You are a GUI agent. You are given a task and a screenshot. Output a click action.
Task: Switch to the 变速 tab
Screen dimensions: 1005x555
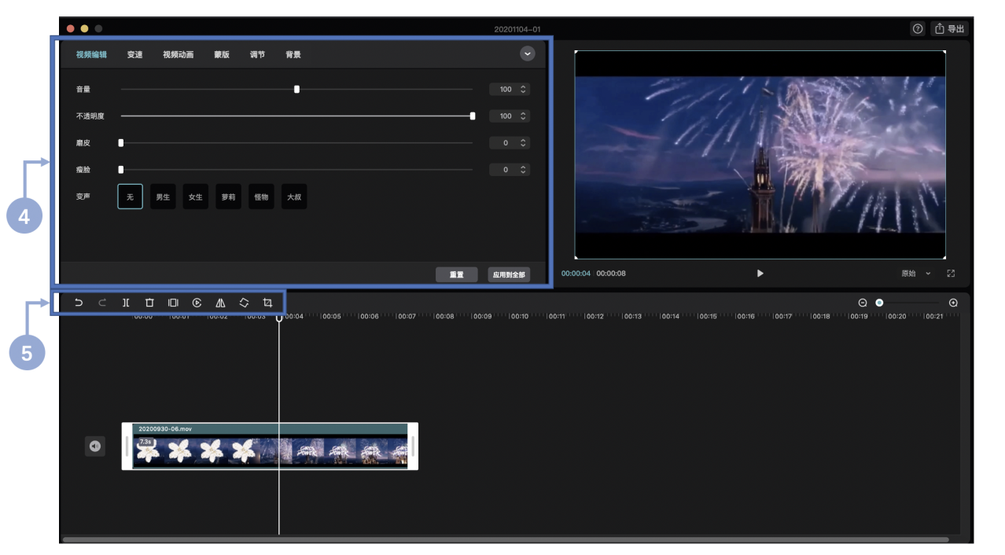(x=134, y=55)
